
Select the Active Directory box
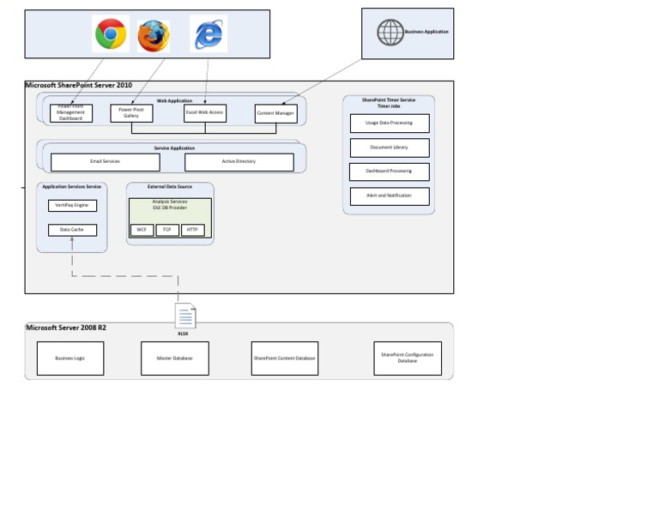click(x=239, y=162)
